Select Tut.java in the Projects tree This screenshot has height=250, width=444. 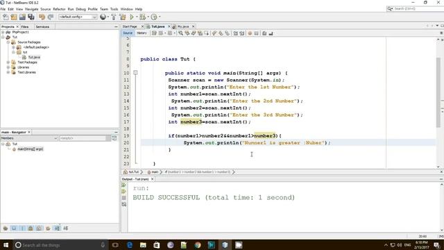34,57
